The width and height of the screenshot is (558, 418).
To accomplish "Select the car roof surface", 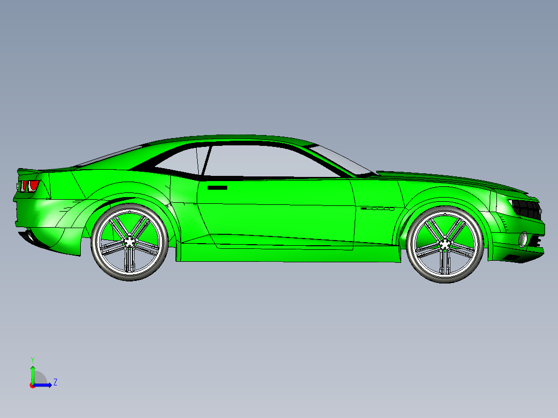I will (231, 138).
